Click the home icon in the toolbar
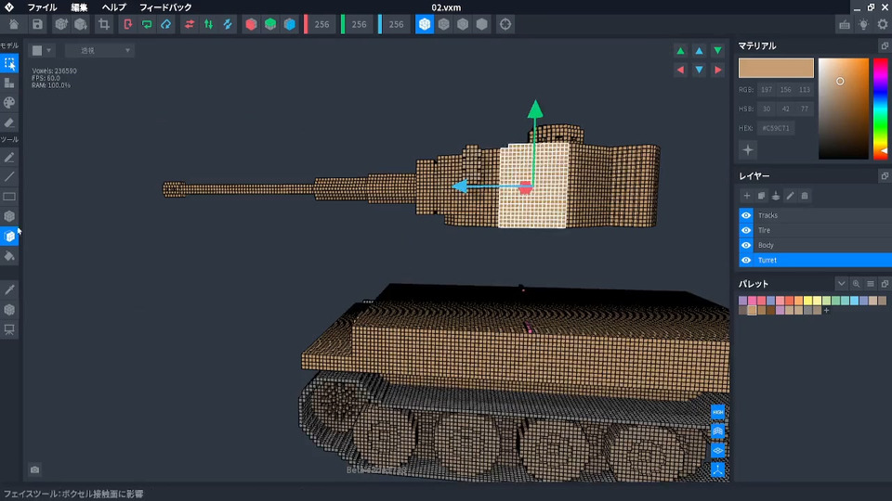 pos(14,24)
